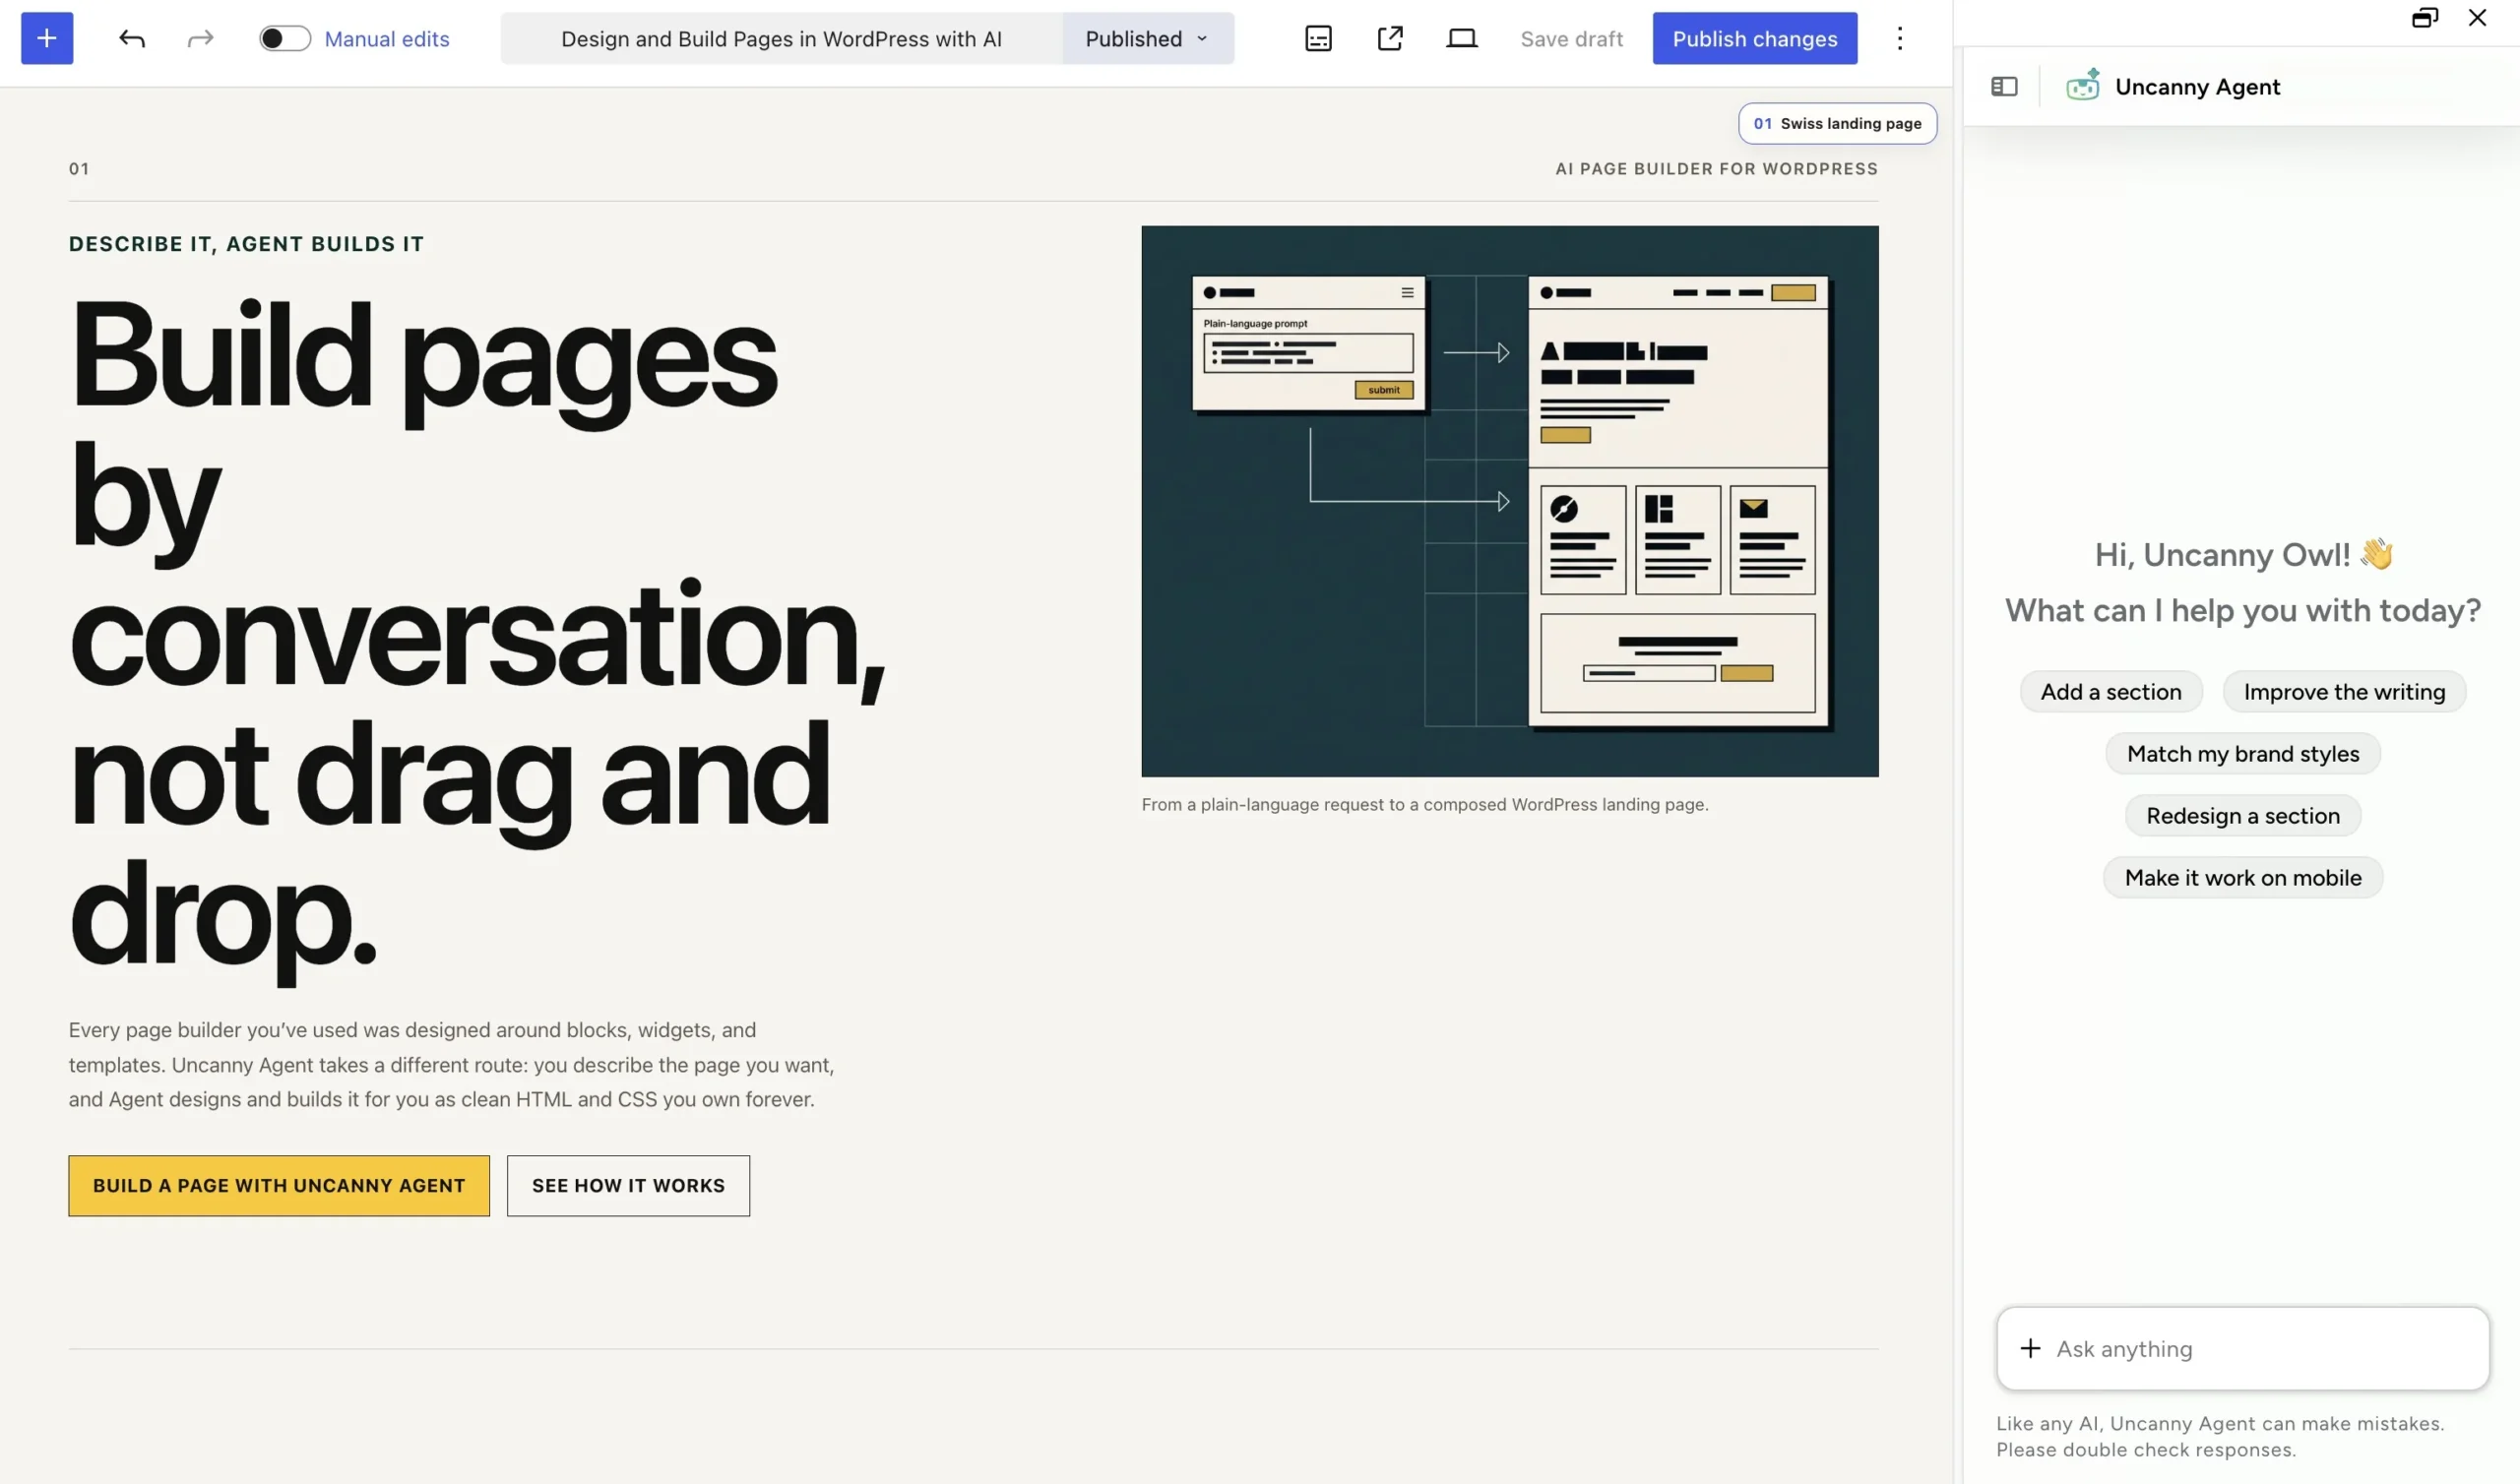This screenshot has width=2520, height=1484.
Task: Undo the last change
Action: 132,39
